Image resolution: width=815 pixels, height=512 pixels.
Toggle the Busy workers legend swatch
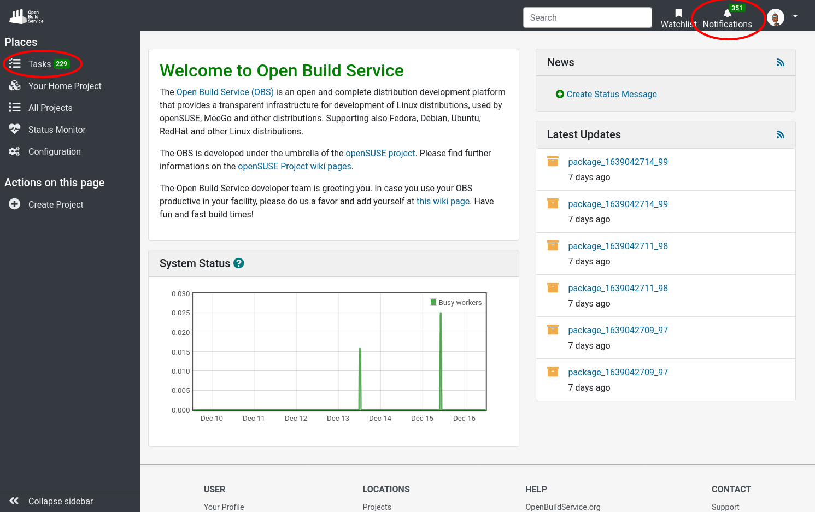tap(433, 302)
